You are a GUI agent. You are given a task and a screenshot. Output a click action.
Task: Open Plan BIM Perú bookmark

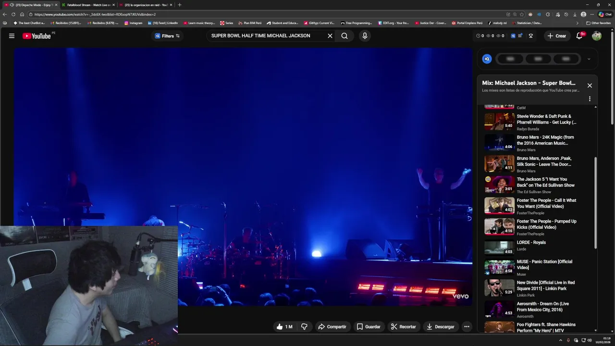point(249,23)
